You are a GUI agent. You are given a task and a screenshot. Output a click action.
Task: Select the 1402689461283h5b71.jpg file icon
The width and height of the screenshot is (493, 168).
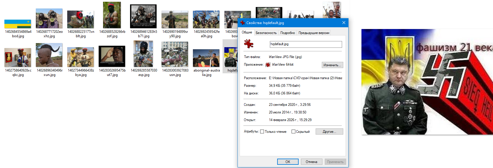[x=143, y=16]
